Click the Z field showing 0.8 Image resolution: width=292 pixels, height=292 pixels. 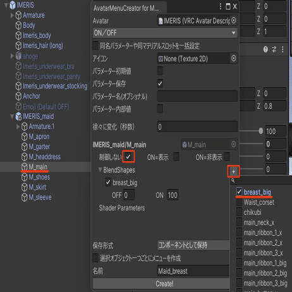coord(275,106)
